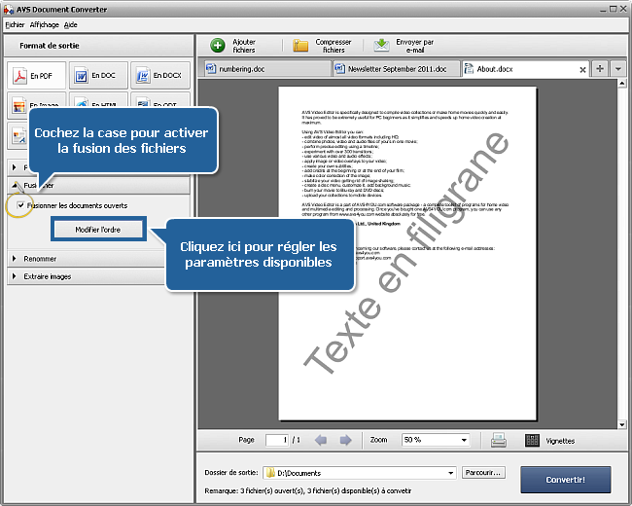
Task: Click scrollbar down arrow in preview
Action: (x=622, y=424)
